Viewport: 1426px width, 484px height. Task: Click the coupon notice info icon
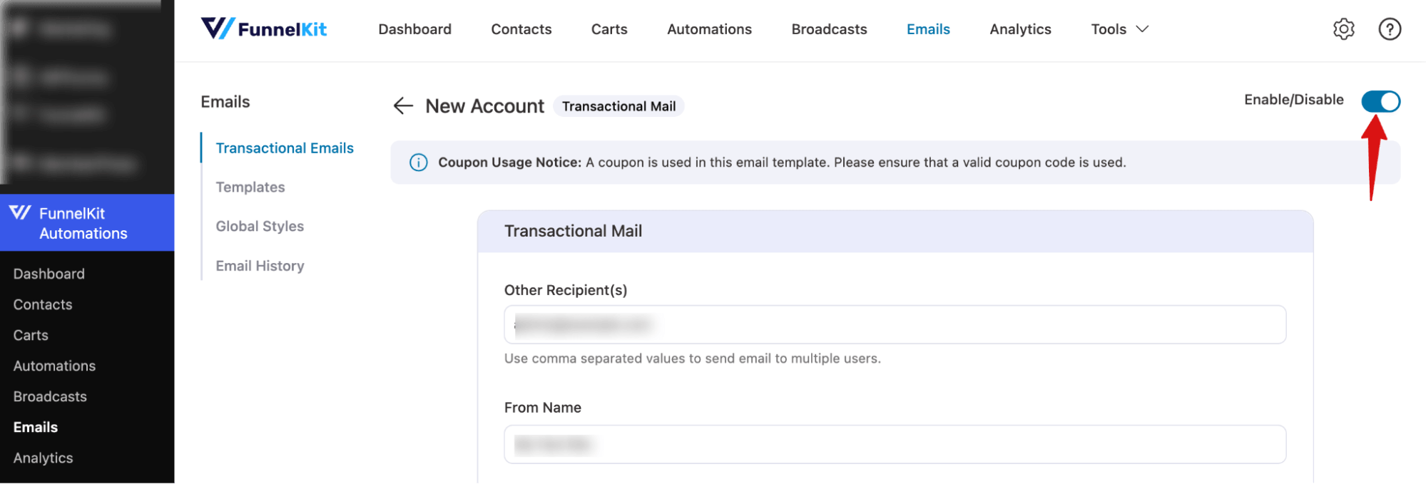point(419,163)
